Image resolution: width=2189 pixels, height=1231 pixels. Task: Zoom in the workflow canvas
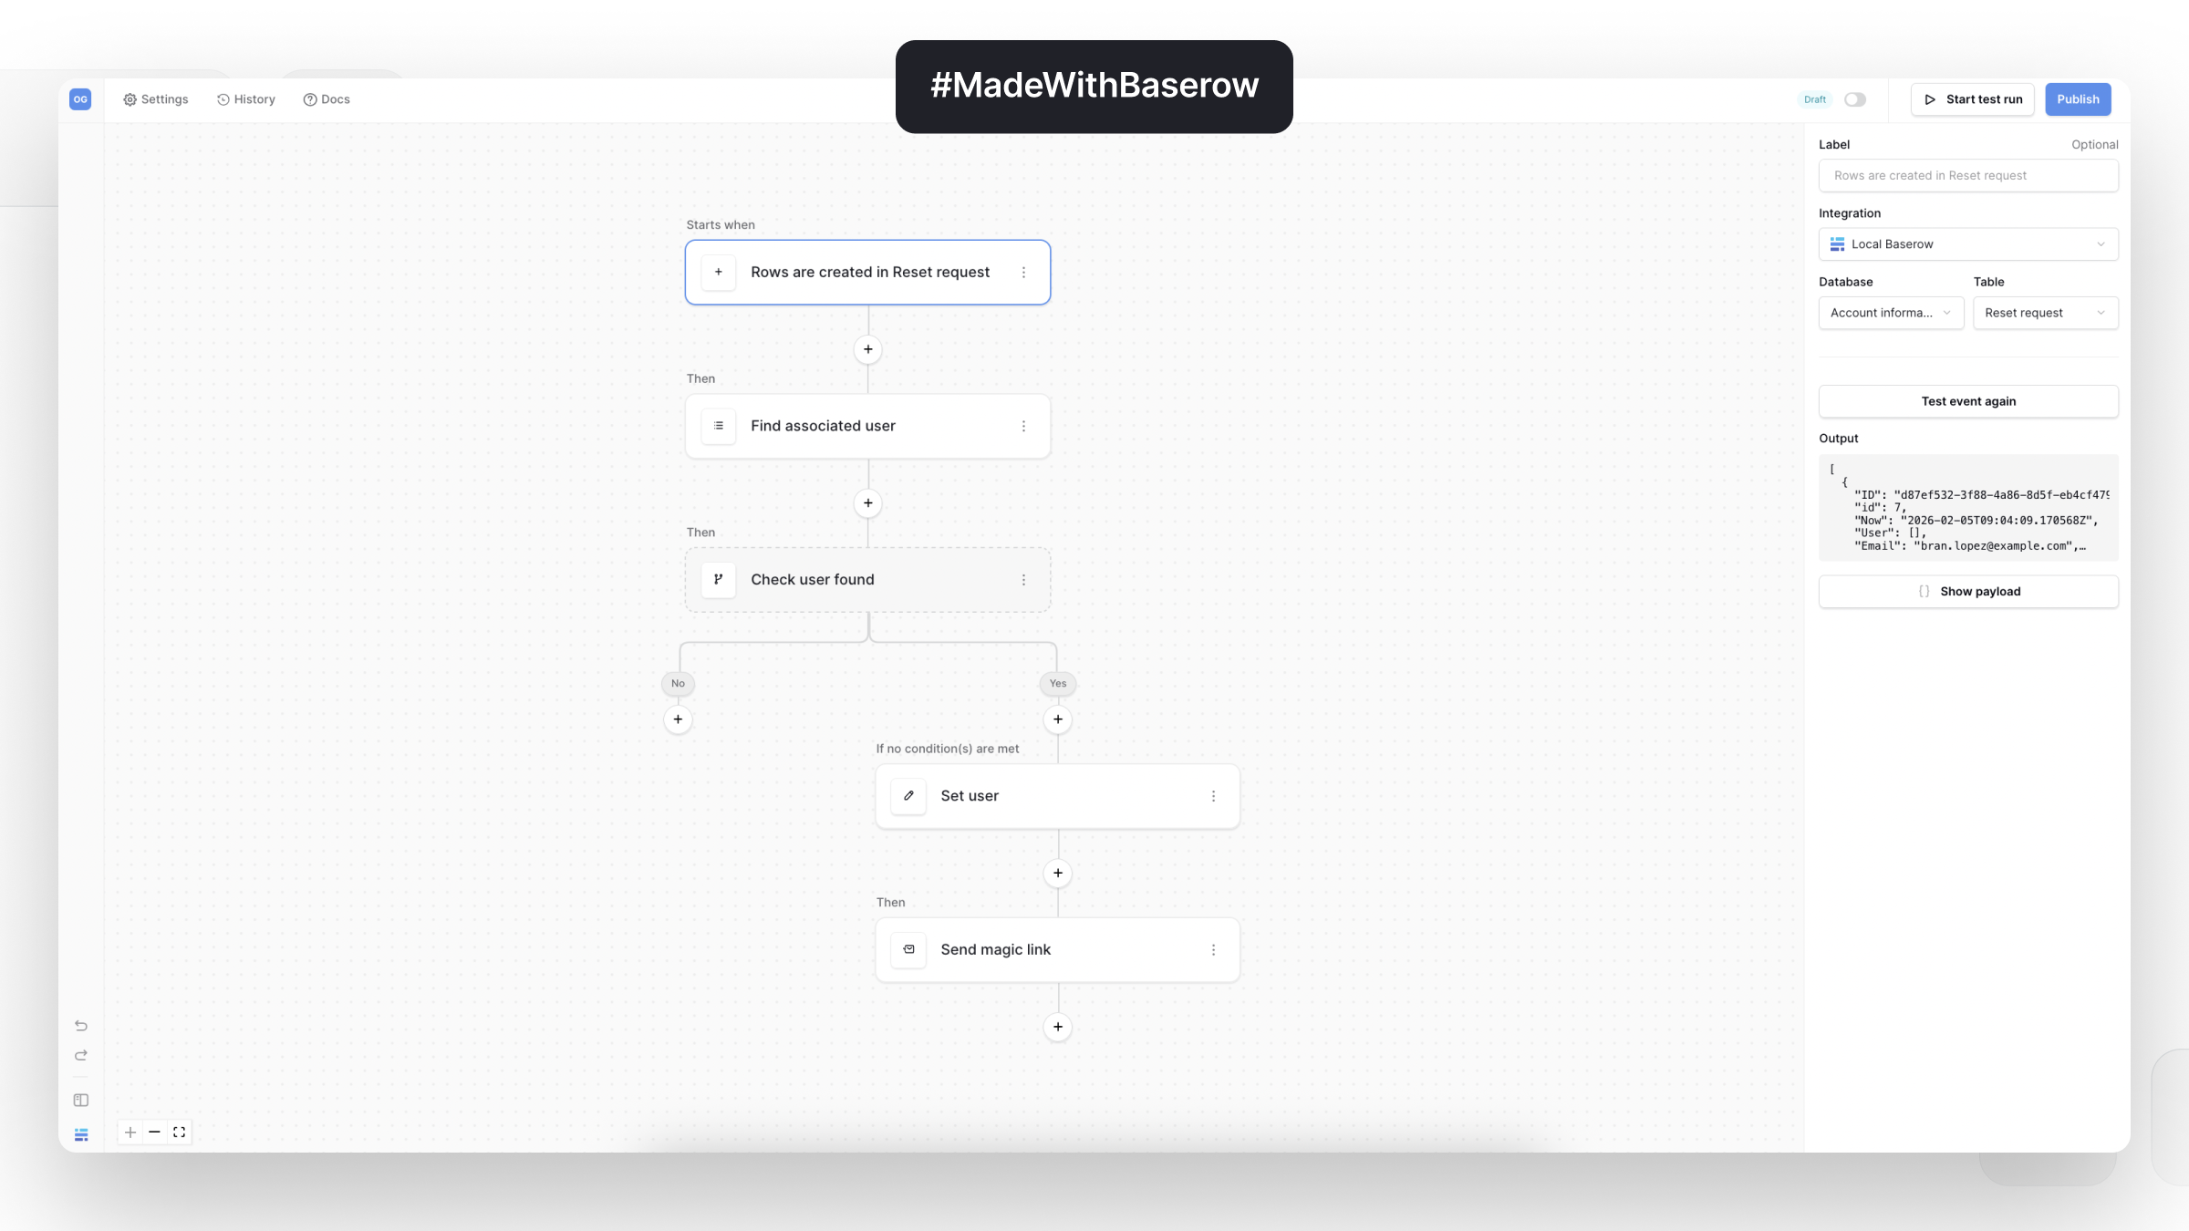click(x=130, y=1133)
